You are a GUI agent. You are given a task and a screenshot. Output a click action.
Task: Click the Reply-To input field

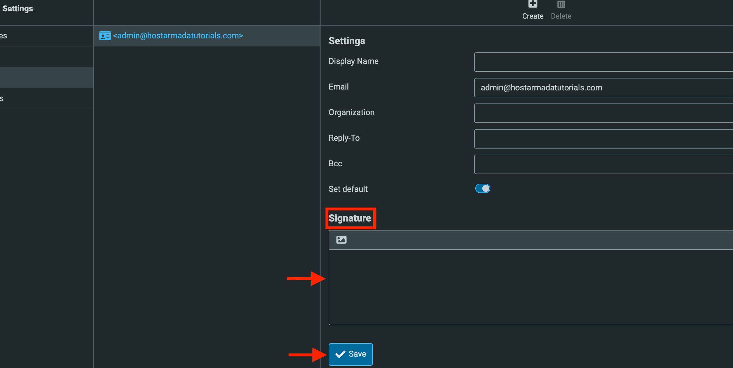click(x=603, y=139)
